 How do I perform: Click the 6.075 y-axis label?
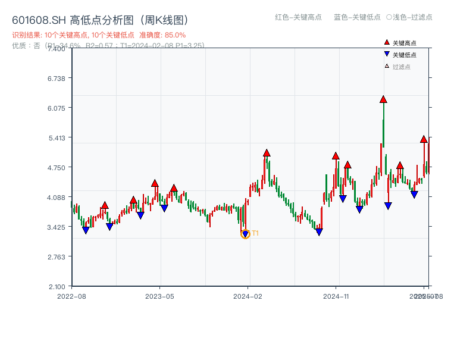[56, 108]
